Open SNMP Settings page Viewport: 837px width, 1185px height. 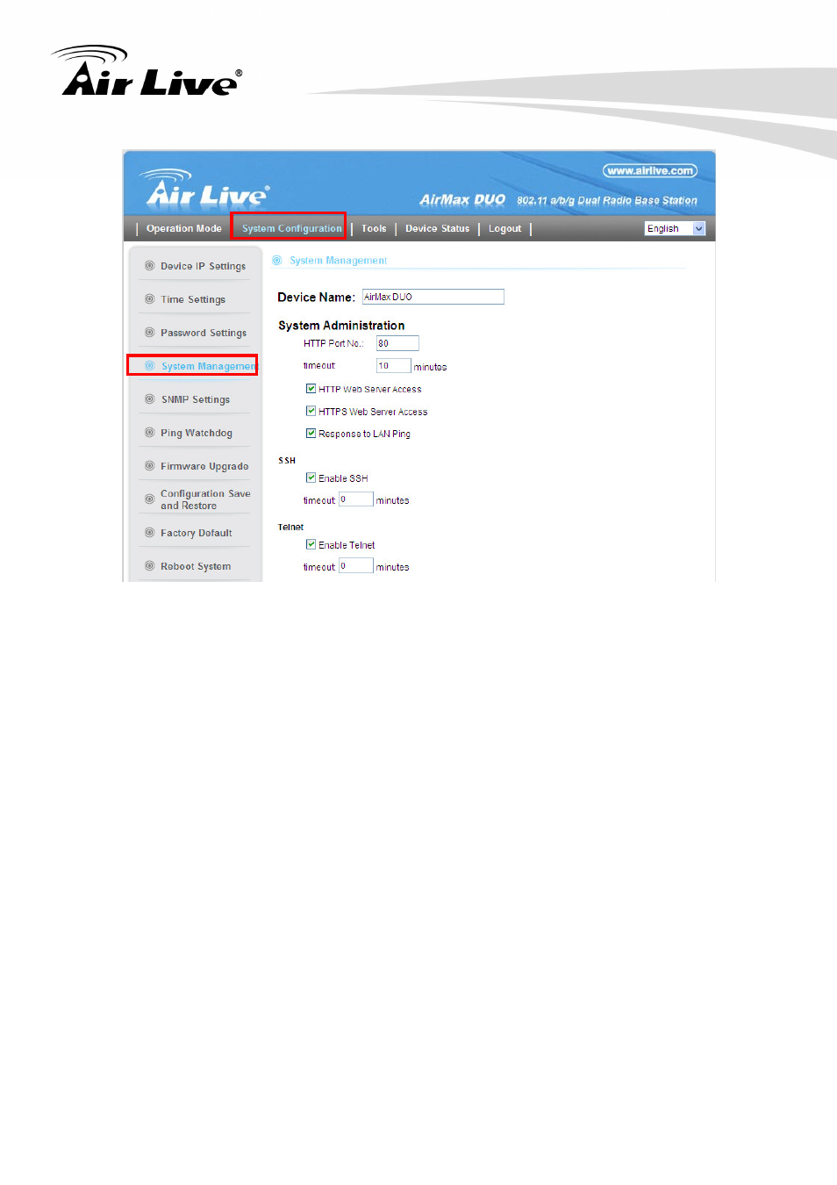[196, 399]
